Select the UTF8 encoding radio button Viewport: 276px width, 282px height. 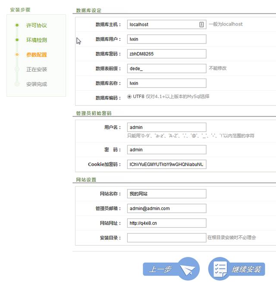pos(129,97)
